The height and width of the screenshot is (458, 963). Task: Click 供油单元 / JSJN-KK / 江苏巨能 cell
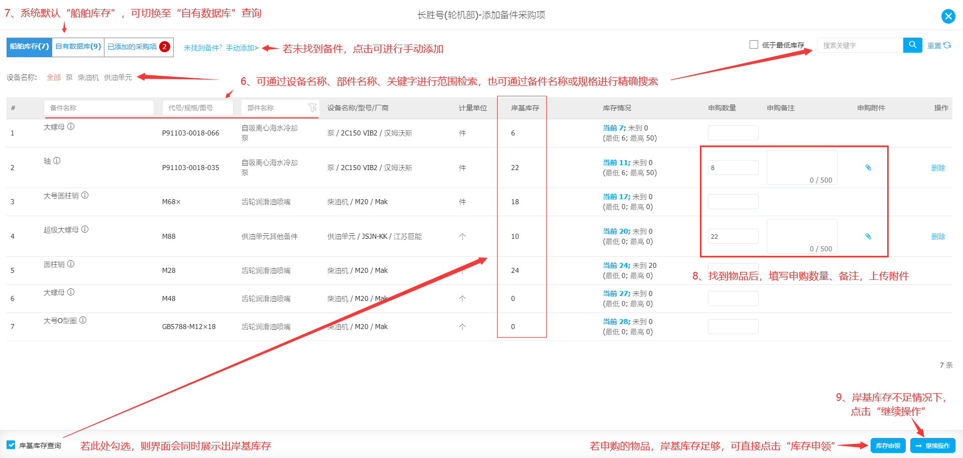coord(375,236)
